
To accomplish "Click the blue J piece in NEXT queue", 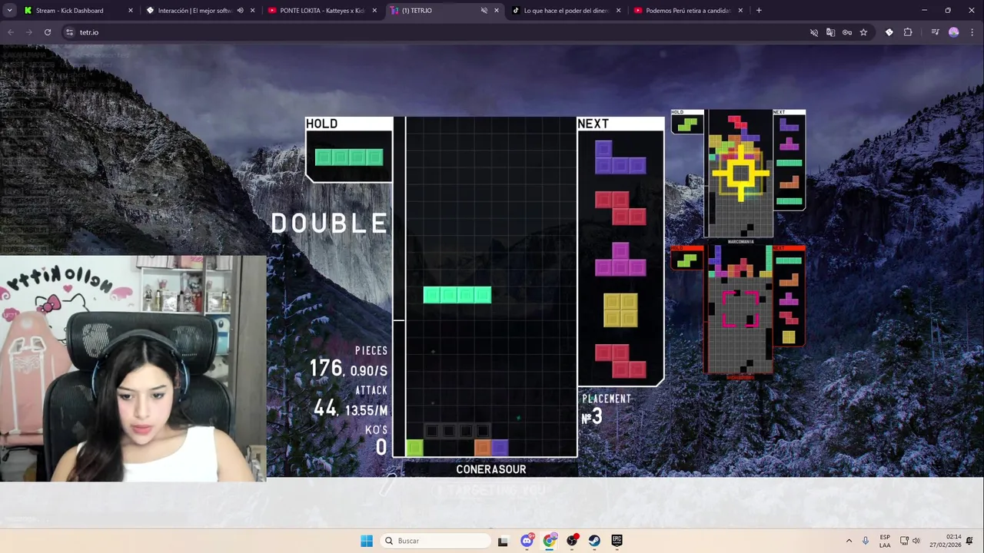I will click(620, 157).
